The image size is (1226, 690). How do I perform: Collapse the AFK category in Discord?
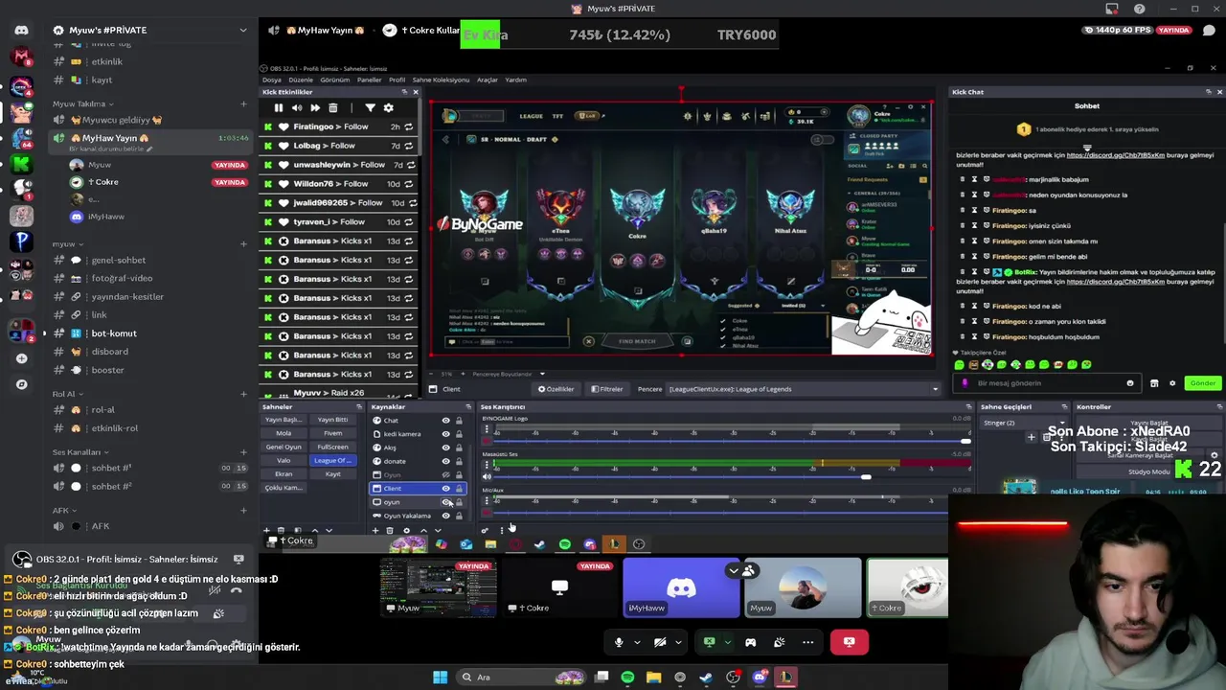coord(63,511)
